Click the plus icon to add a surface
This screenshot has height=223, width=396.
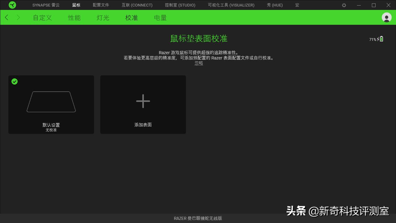143,101
